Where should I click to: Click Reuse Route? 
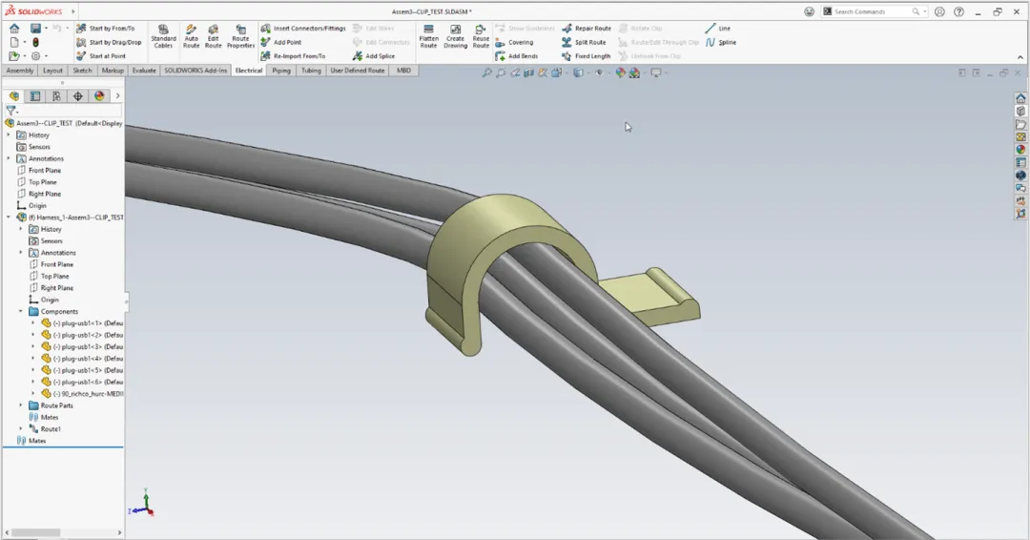481,36
